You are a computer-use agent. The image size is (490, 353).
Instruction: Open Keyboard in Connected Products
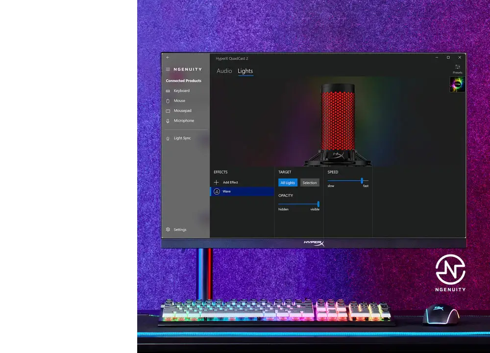pyautogui.click(x=182, y=91)
